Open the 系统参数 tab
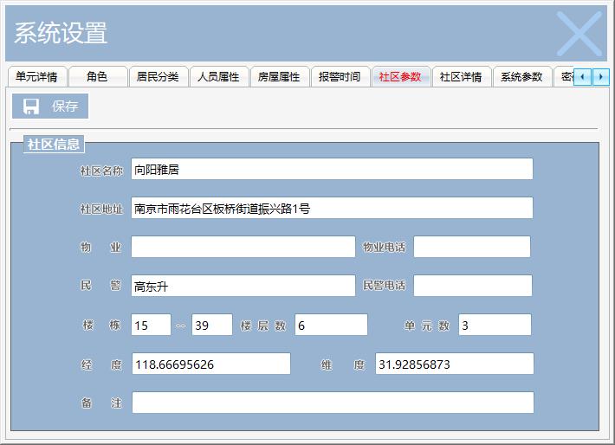This screenshot has width=615, height=445. [x=521, y=77]
